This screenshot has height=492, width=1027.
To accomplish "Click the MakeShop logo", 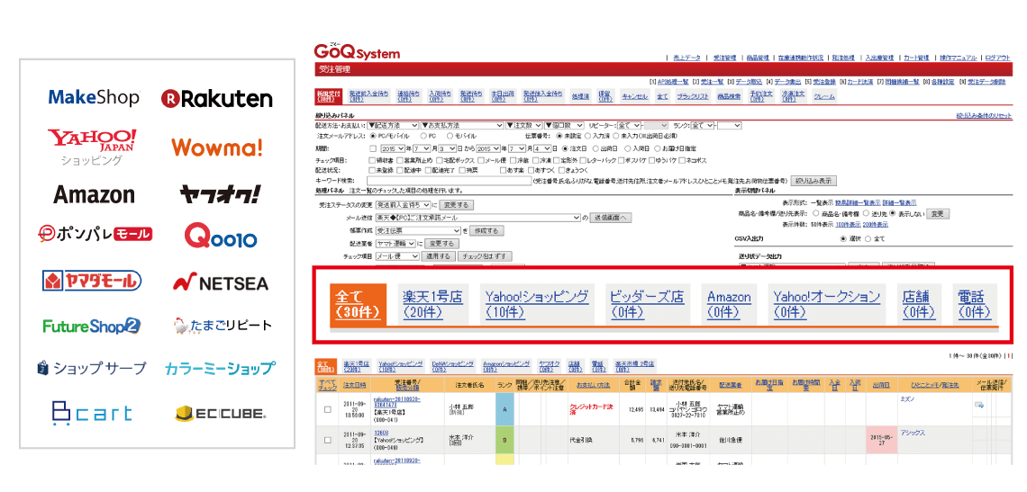I will pos(94,98).
